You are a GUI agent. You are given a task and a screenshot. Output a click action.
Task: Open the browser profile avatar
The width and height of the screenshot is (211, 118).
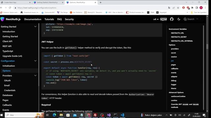point(201,8)
